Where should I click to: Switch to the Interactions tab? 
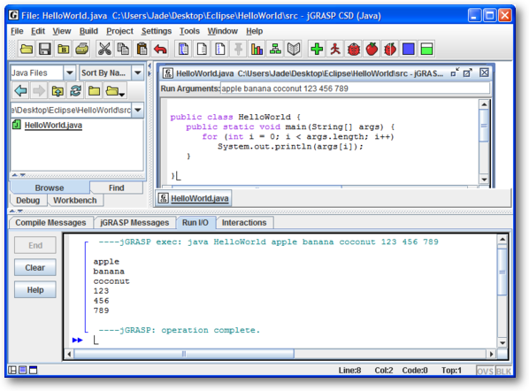[x=244, y=223]
